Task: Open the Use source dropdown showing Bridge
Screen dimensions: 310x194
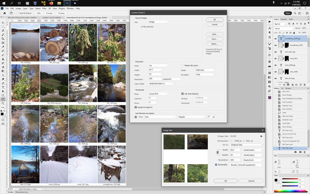Action: (x=159, y=22)
